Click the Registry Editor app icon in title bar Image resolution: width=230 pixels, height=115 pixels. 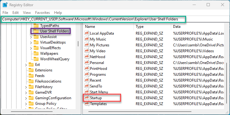tap(5, 5)
